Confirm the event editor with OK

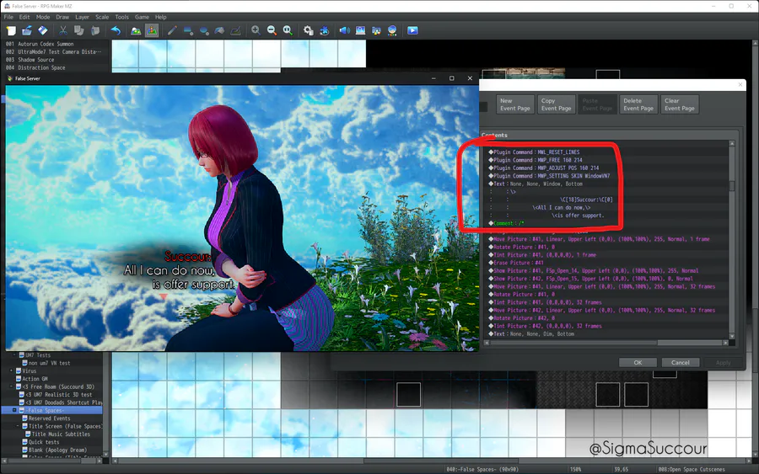click(638, 362)
